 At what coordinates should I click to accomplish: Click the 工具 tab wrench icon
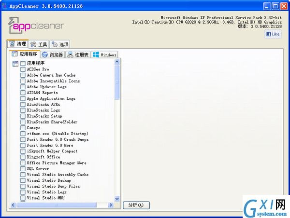[x=33, y=44]
